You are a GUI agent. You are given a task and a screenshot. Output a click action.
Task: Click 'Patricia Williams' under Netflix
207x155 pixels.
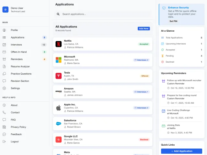coord(75,47)
